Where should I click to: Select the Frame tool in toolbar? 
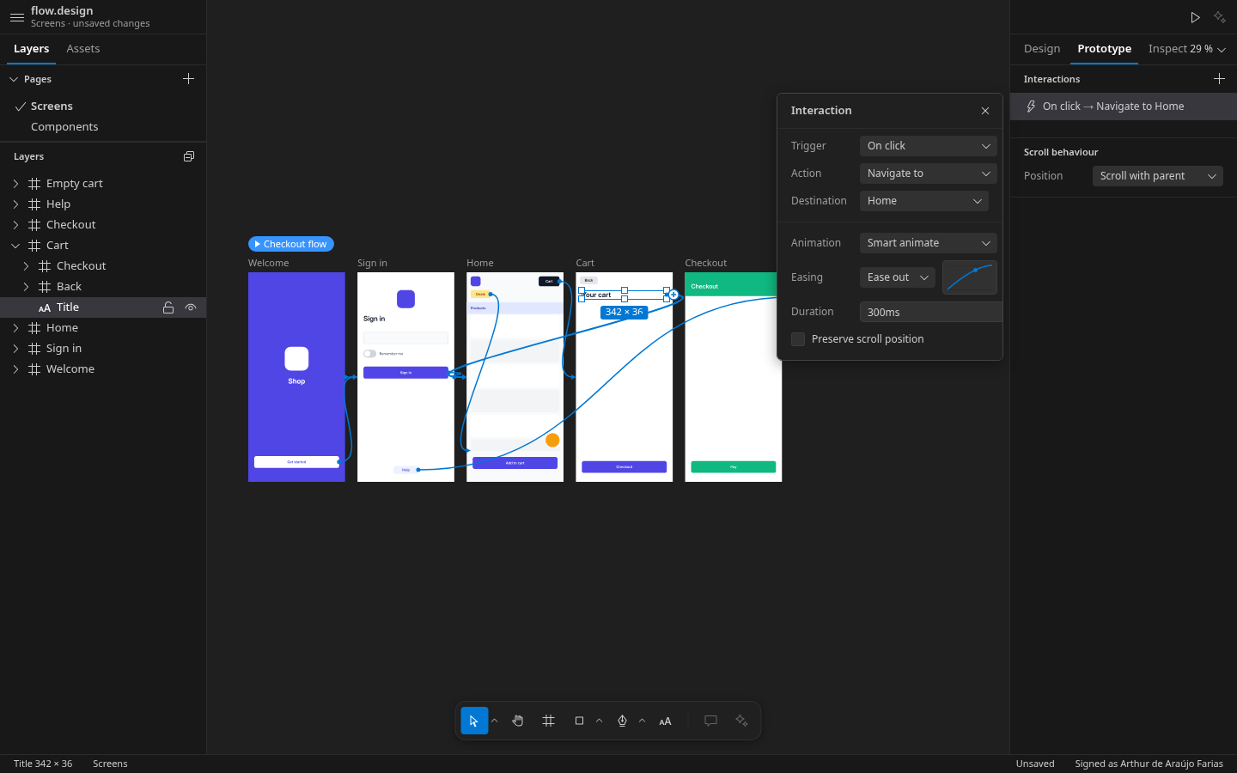549,721
